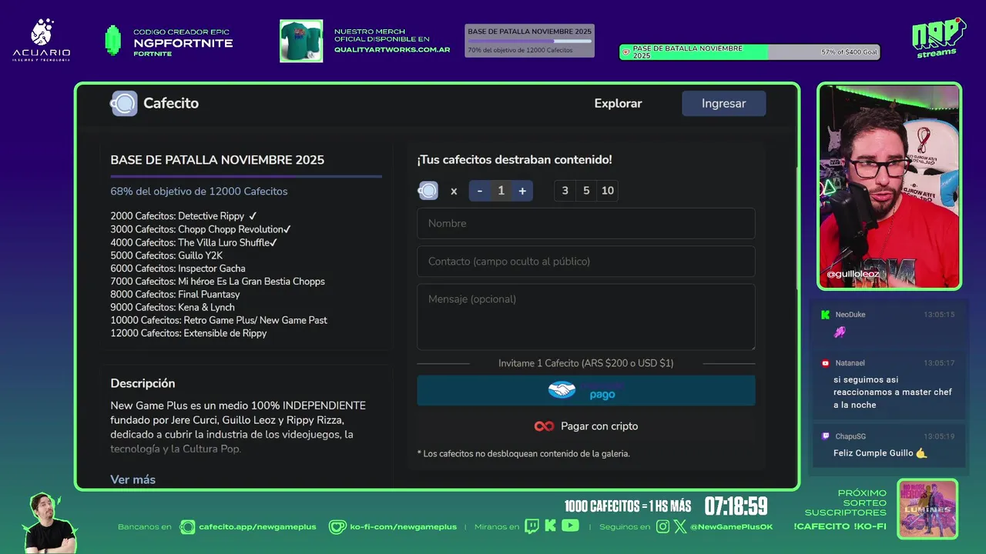986x554 pixels.
Task: Click the X social icon in bottom bar
Action: coord(680,526)
